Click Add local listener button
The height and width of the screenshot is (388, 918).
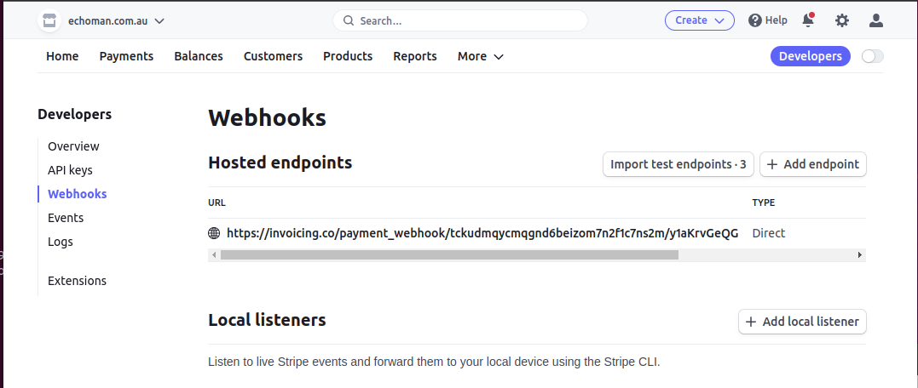coord(802,322)
